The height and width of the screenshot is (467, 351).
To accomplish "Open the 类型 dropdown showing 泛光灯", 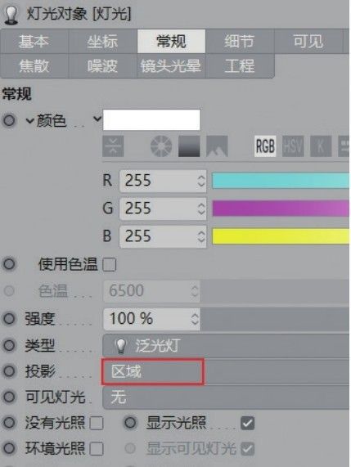I will (226, 345).
